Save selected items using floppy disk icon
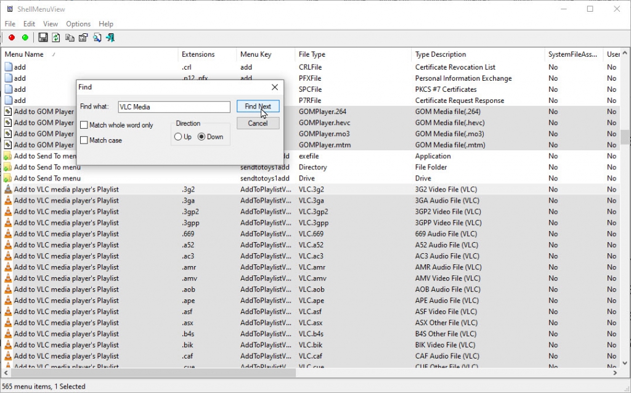 point(42,37)
